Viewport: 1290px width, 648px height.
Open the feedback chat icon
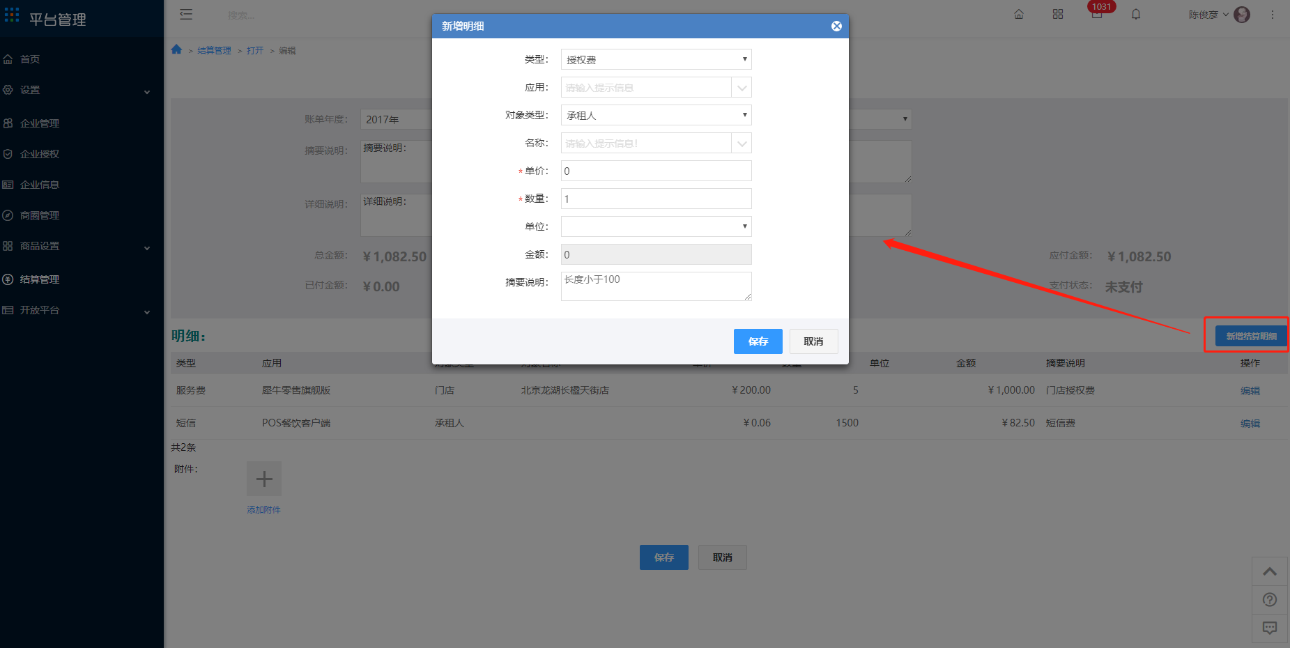pos(1270,628)
